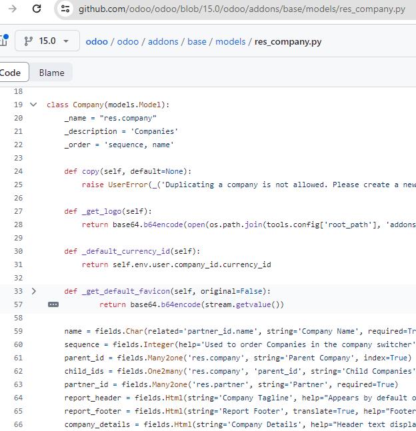
Task: Open site information icon in address bar
Action: (x=65, y=9)
